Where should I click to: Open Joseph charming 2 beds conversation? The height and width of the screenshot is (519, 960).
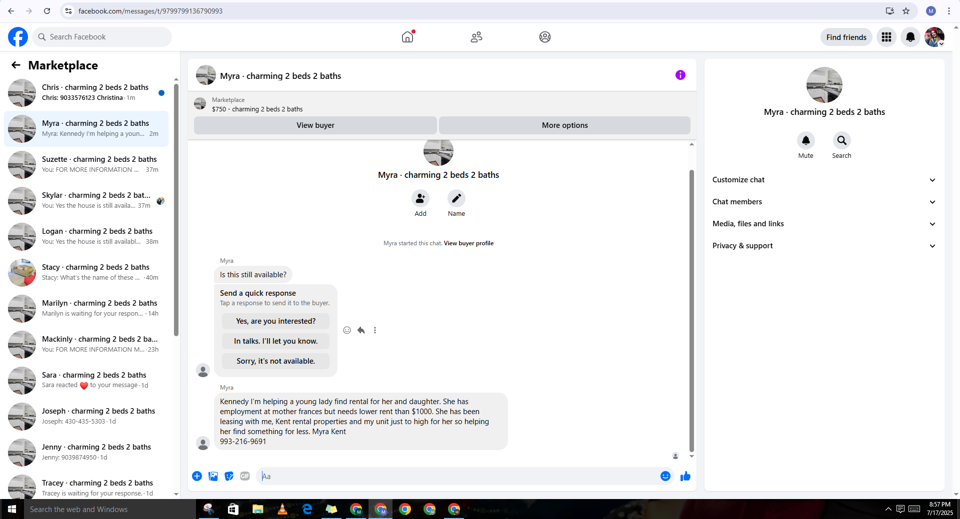tap(86, 416)
